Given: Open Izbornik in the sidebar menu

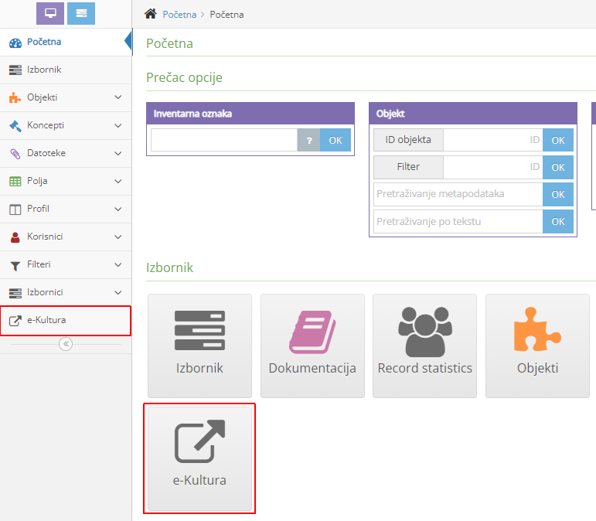Looking at the screenshot, I should pos(66,70).
